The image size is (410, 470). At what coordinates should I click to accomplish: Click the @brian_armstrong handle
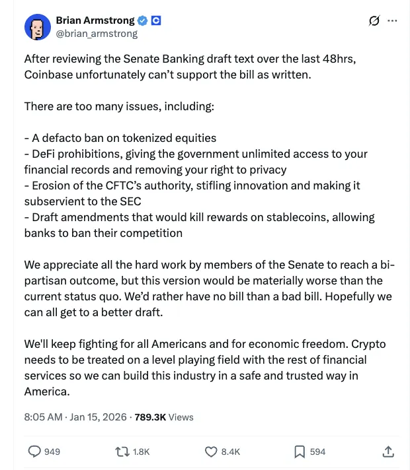point(97,34)
